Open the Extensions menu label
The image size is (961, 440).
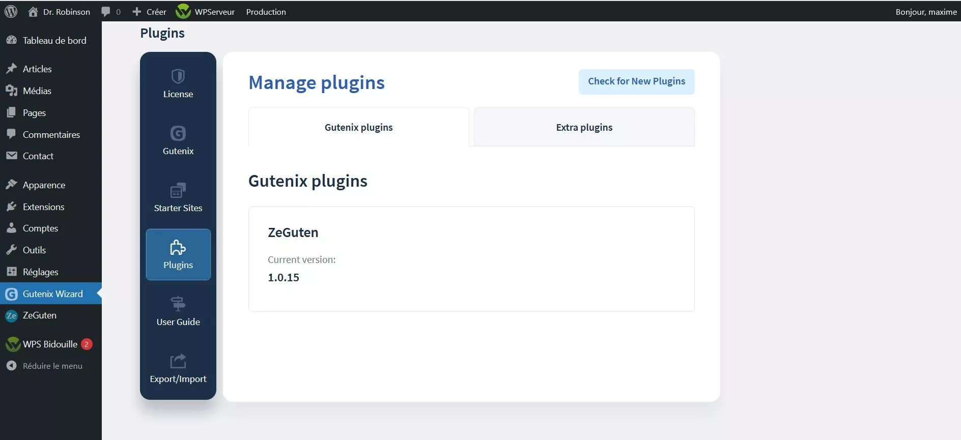coord(44,207)
